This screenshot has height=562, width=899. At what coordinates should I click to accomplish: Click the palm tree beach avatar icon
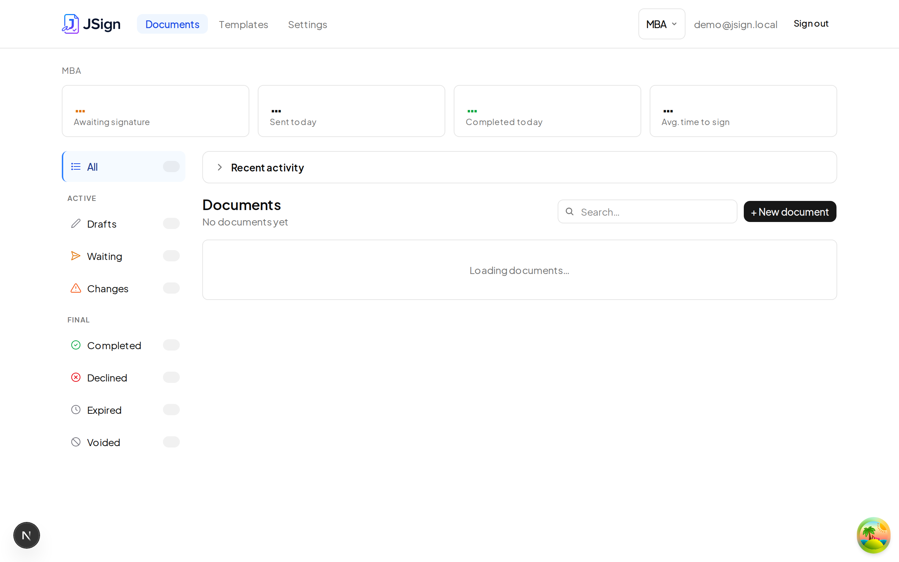click(874, 535)
